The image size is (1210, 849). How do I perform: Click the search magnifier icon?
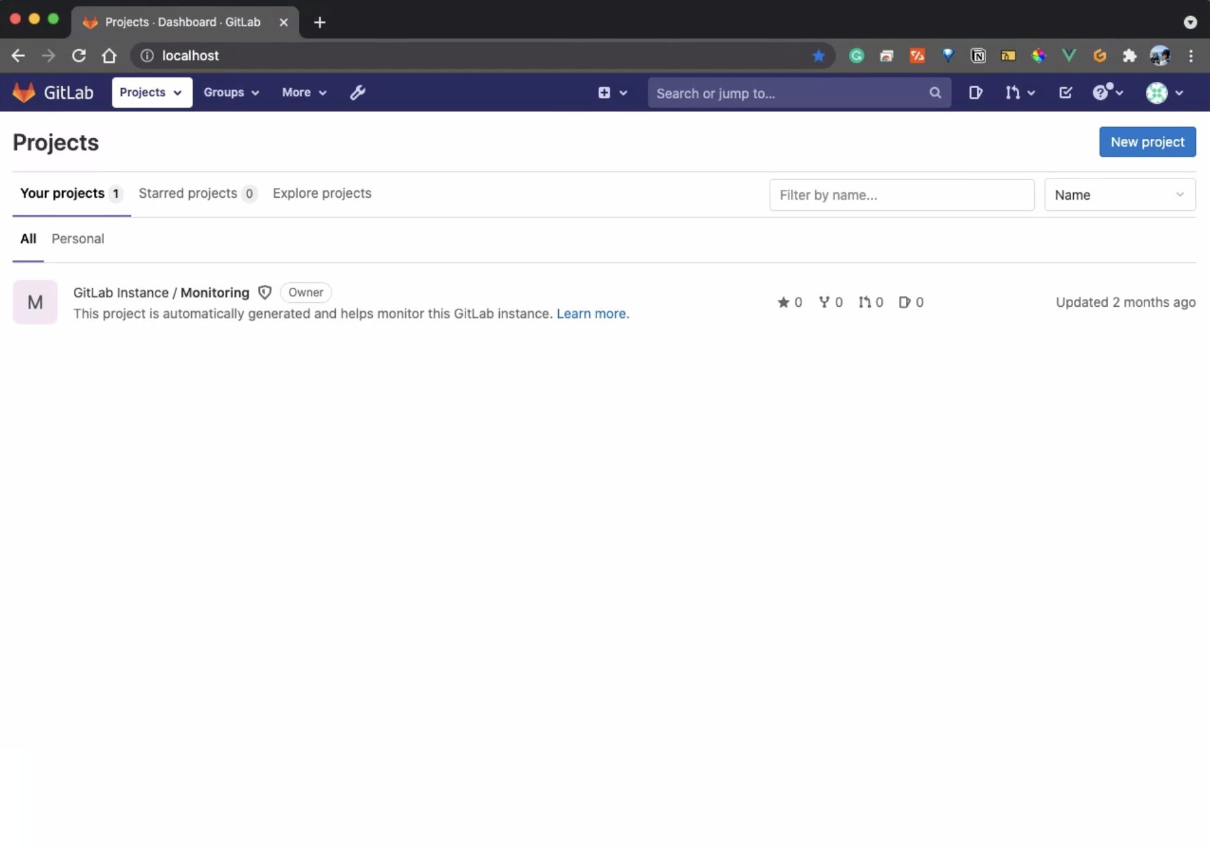[935, 93]
